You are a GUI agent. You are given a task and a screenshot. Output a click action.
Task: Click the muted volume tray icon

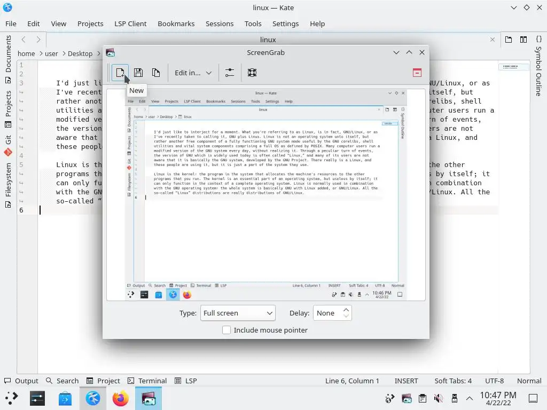439,398
